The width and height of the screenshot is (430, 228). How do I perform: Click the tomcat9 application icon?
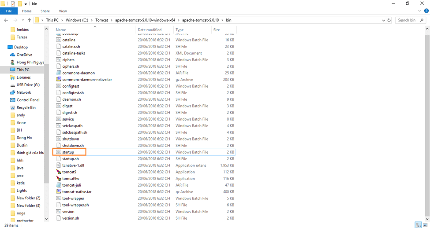pos(58,172)
